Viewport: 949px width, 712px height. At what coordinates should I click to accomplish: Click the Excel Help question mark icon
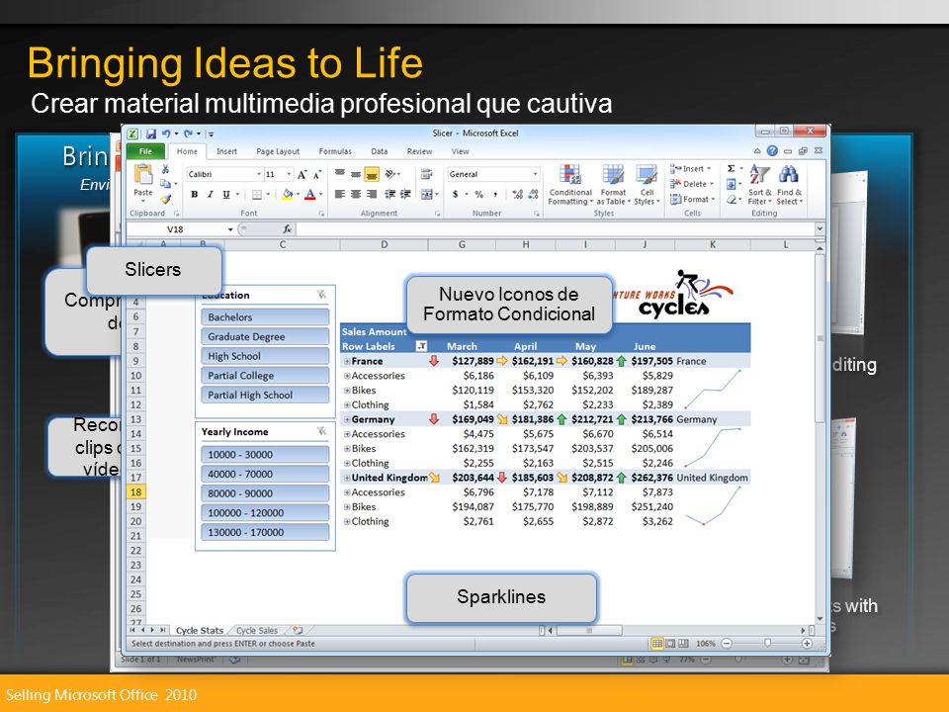(772, 150)
